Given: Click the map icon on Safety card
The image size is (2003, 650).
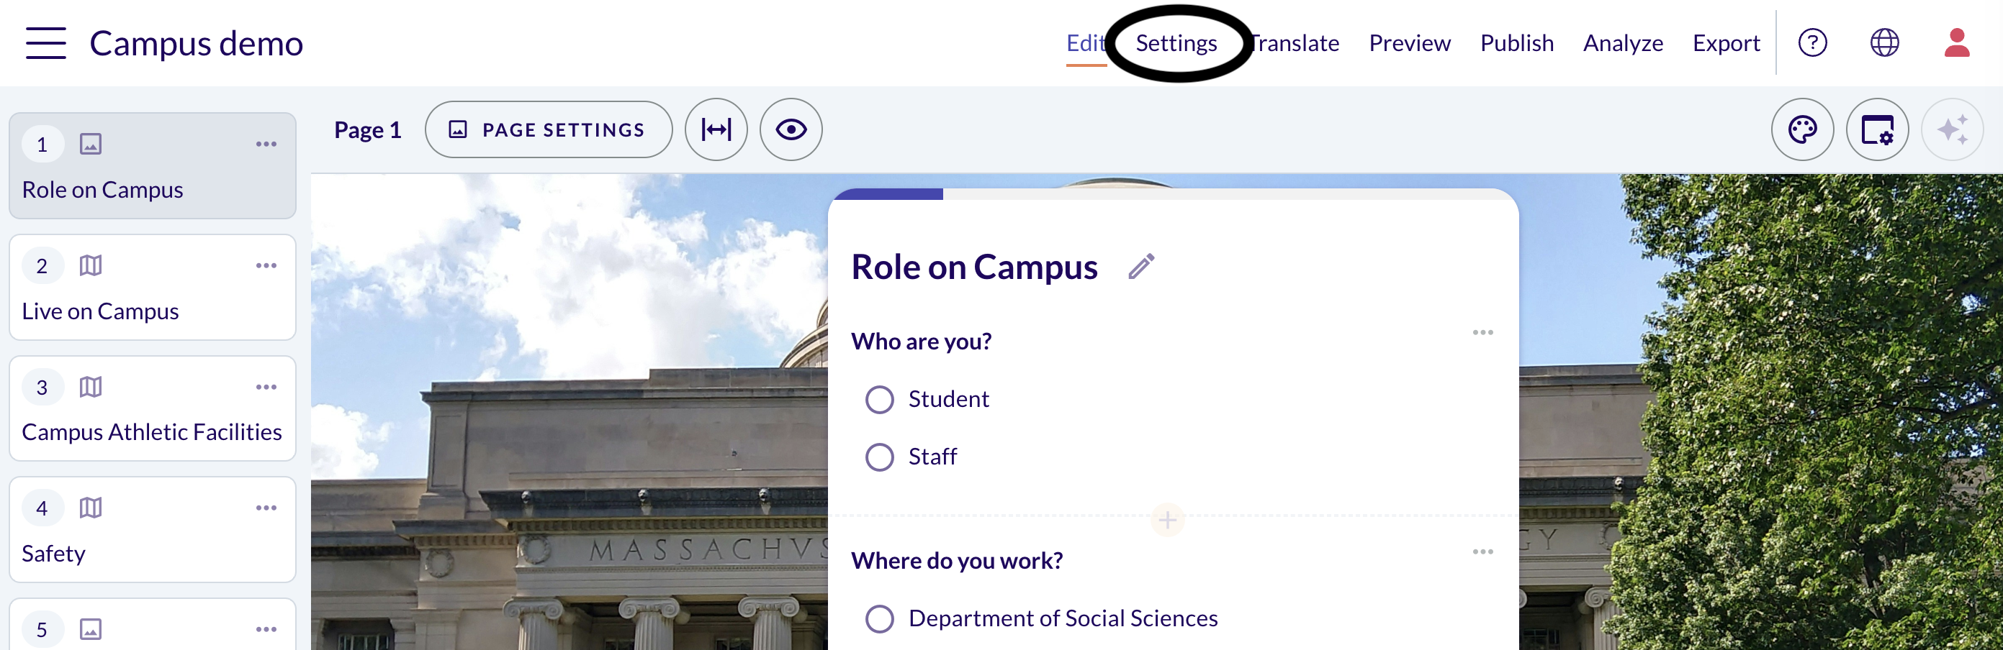Looking at the screenshot, I should click(x=90, y=508).
